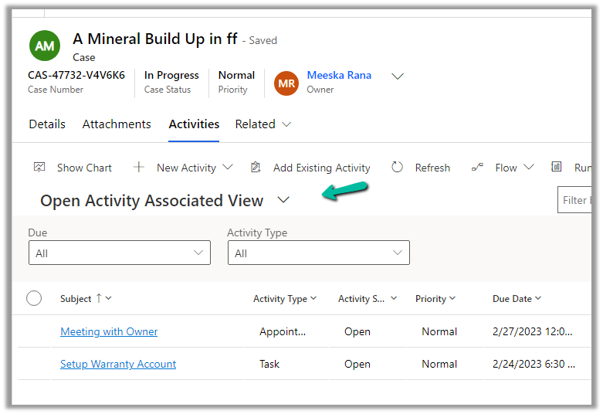The height and width of the screenshot is (414, 603).
Task: Click the Refresh icon
Action: 398,168
